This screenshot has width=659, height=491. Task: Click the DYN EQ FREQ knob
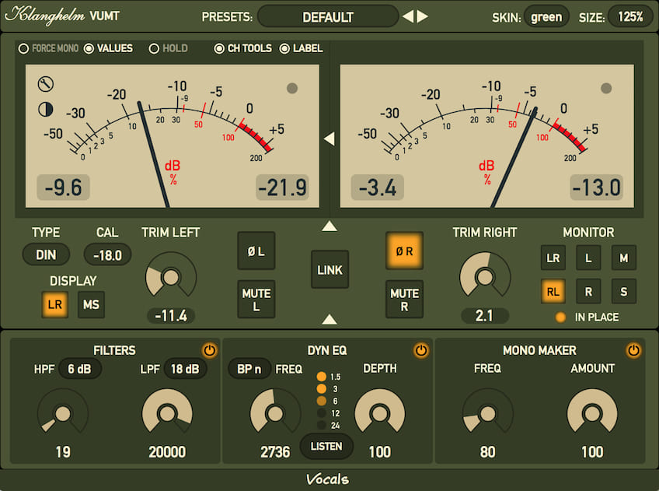pyautogui.click(x=275, y=414)
